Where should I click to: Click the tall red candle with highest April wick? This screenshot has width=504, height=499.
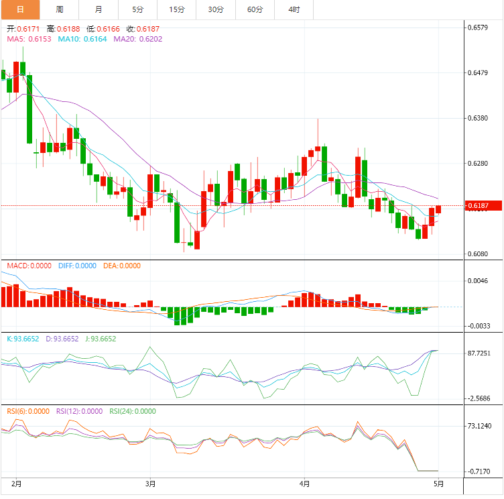[x=318, y=149]
